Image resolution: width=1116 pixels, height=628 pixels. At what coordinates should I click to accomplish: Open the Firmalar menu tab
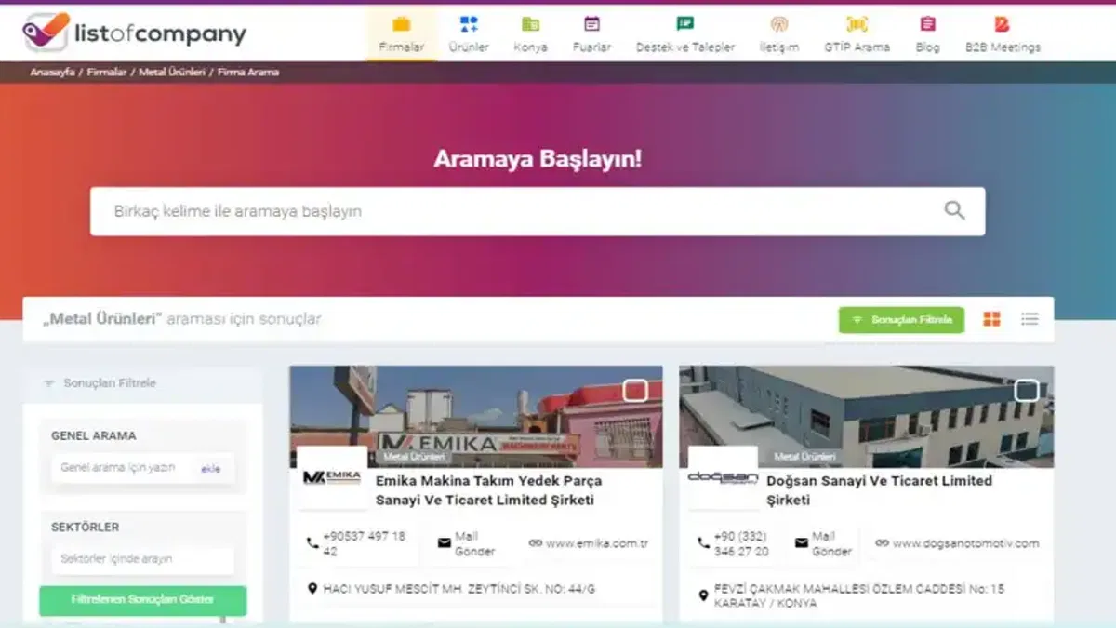[402, 33]
